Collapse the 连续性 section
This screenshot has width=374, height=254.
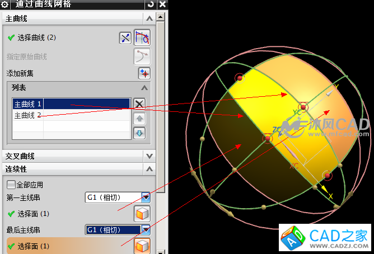click(x=149, y=169)
